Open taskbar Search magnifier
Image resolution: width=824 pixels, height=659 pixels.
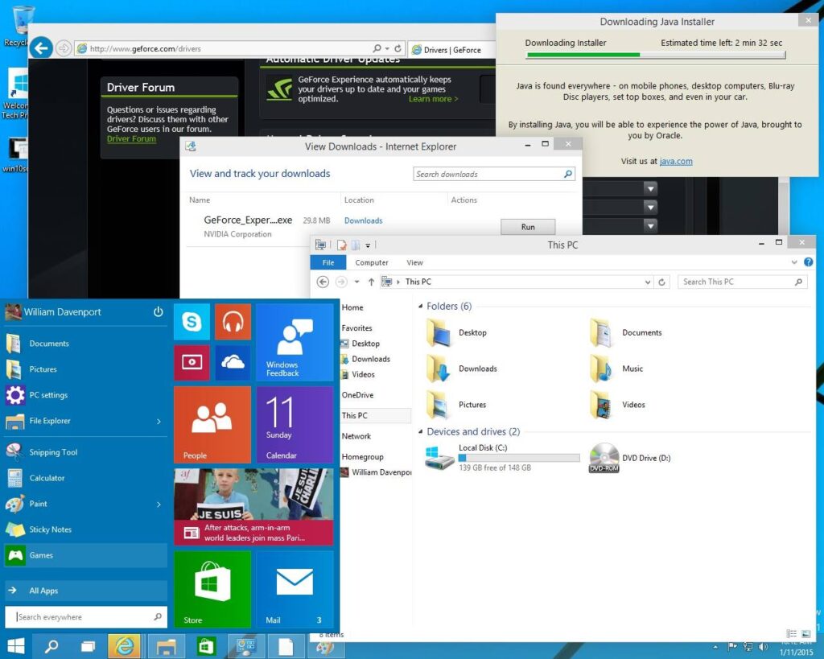[x=51, y=646]
